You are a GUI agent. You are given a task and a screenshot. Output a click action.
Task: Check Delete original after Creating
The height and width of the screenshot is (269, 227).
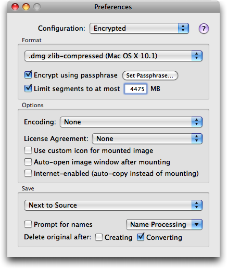click(99, 237)
